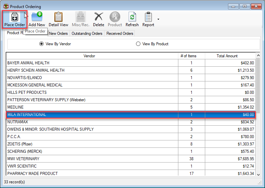Select the MCKESSON GENERAL MEDICAL row
This screenshot has width=265, height=188.
(x=131, y=85)
